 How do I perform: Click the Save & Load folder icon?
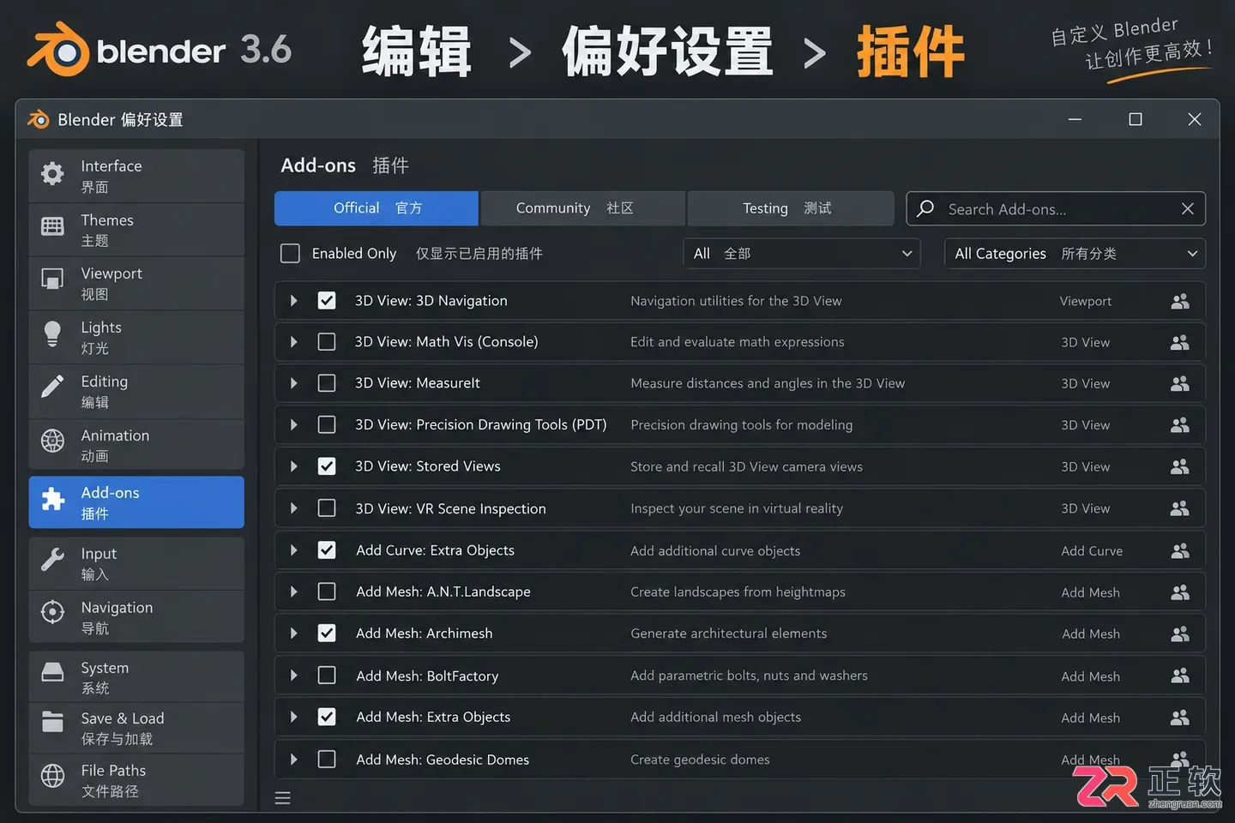pyautogui.click(x=52, y=722)
